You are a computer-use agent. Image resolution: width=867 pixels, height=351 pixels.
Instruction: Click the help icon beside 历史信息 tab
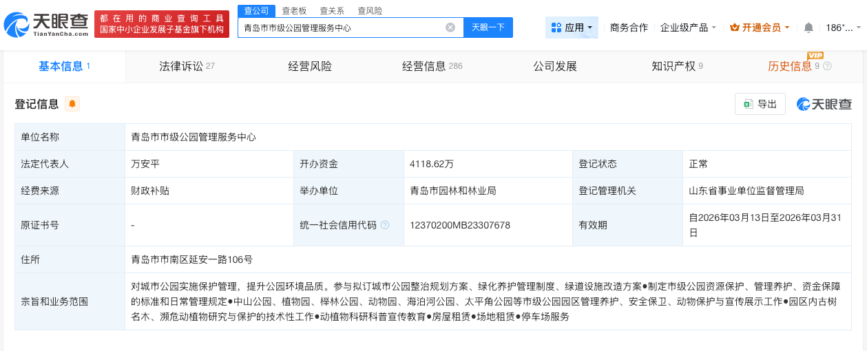click(828, 66)
